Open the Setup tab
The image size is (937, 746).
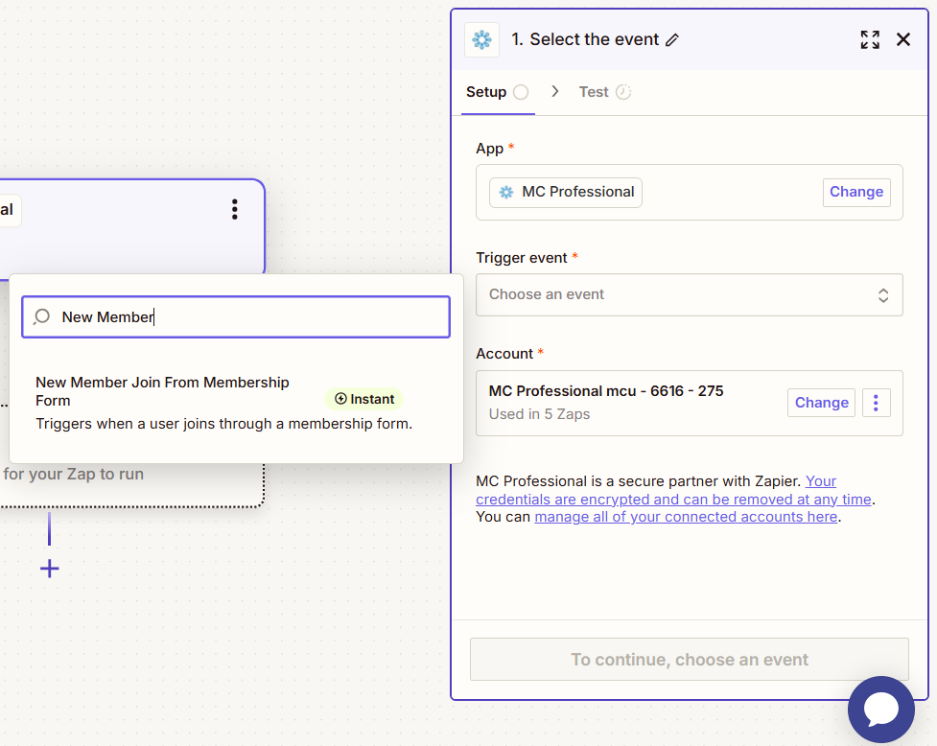[x=497, y=92]
